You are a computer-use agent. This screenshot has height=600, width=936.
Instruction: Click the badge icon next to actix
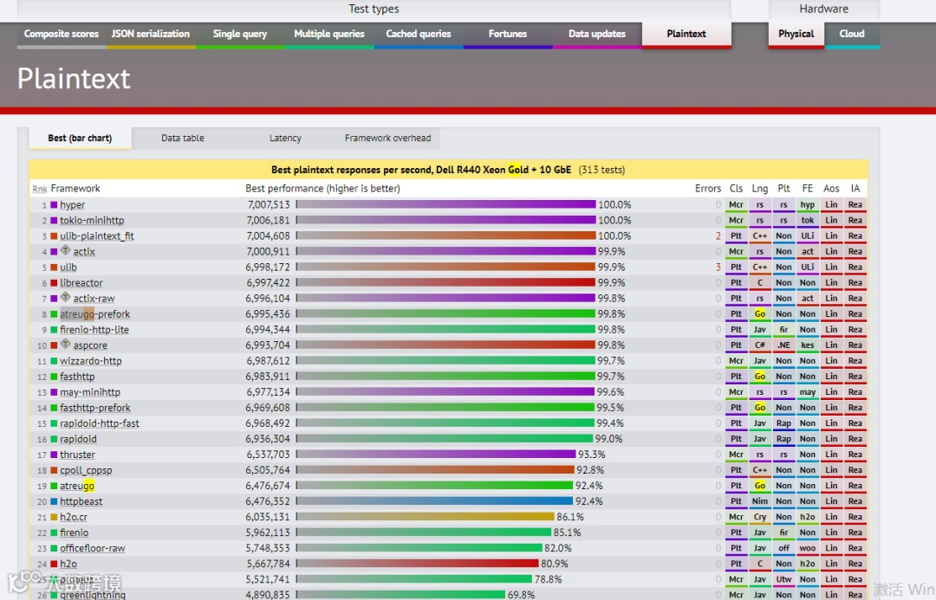[x=66, y=250]
